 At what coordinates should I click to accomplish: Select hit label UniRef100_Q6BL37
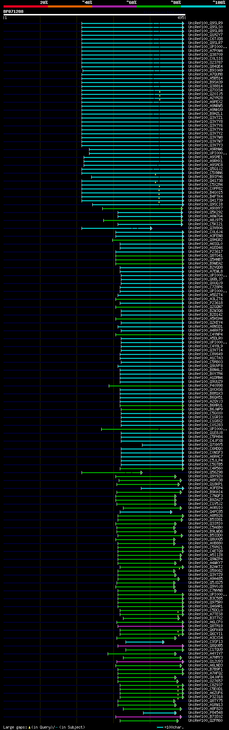coord(205,279)
